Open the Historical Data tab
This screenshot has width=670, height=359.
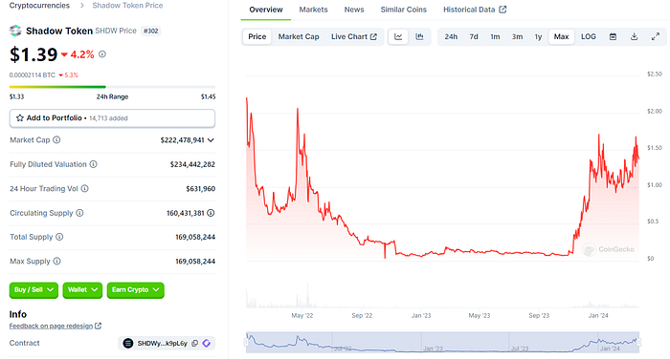point(475,10)
